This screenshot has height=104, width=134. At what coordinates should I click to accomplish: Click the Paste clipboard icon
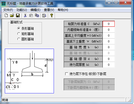pos(31,15)
